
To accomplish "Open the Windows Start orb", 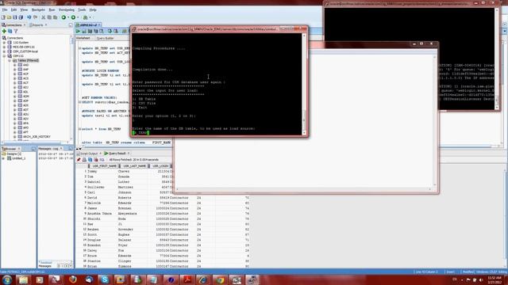I will pyautogui.click(x=7, y=279).
